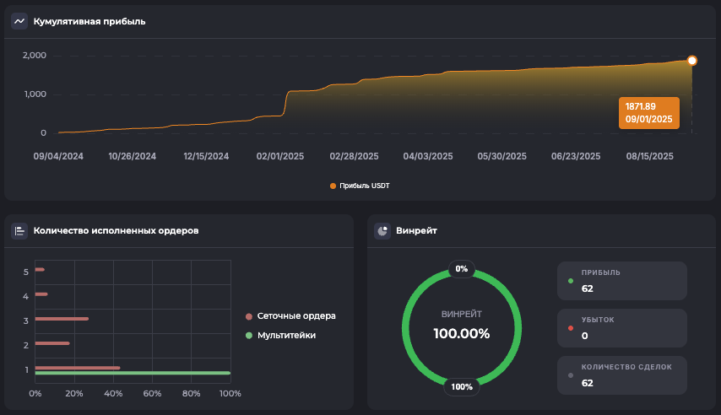Click the red grid orders bar at level 3
721x415 pixels.
(x=62, y=319)
